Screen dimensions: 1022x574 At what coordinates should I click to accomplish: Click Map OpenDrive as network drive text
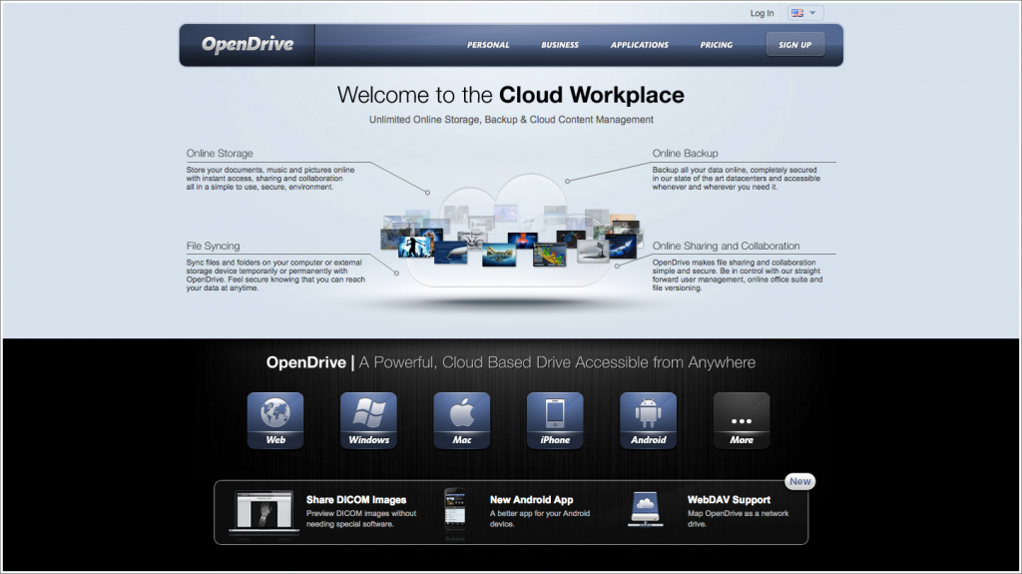click(x=738, y=518)
